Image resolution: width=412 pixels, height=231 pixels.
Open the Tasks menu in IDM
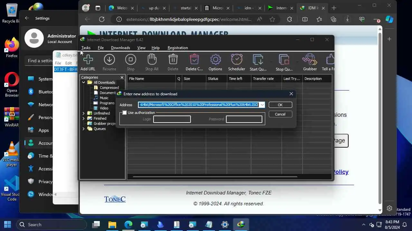click(86, 48)
